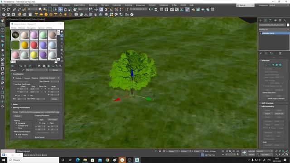The height and width of the screenshot is (163, 290).
Task: Click Go to Parent icon in Material Editor
Action: 57,66
